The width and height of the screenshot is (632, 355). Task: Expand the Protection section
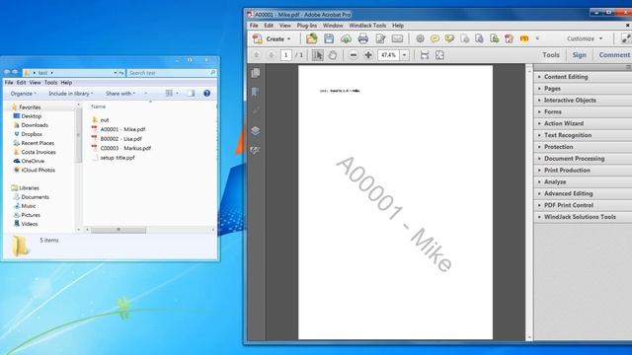coord(584,147)
